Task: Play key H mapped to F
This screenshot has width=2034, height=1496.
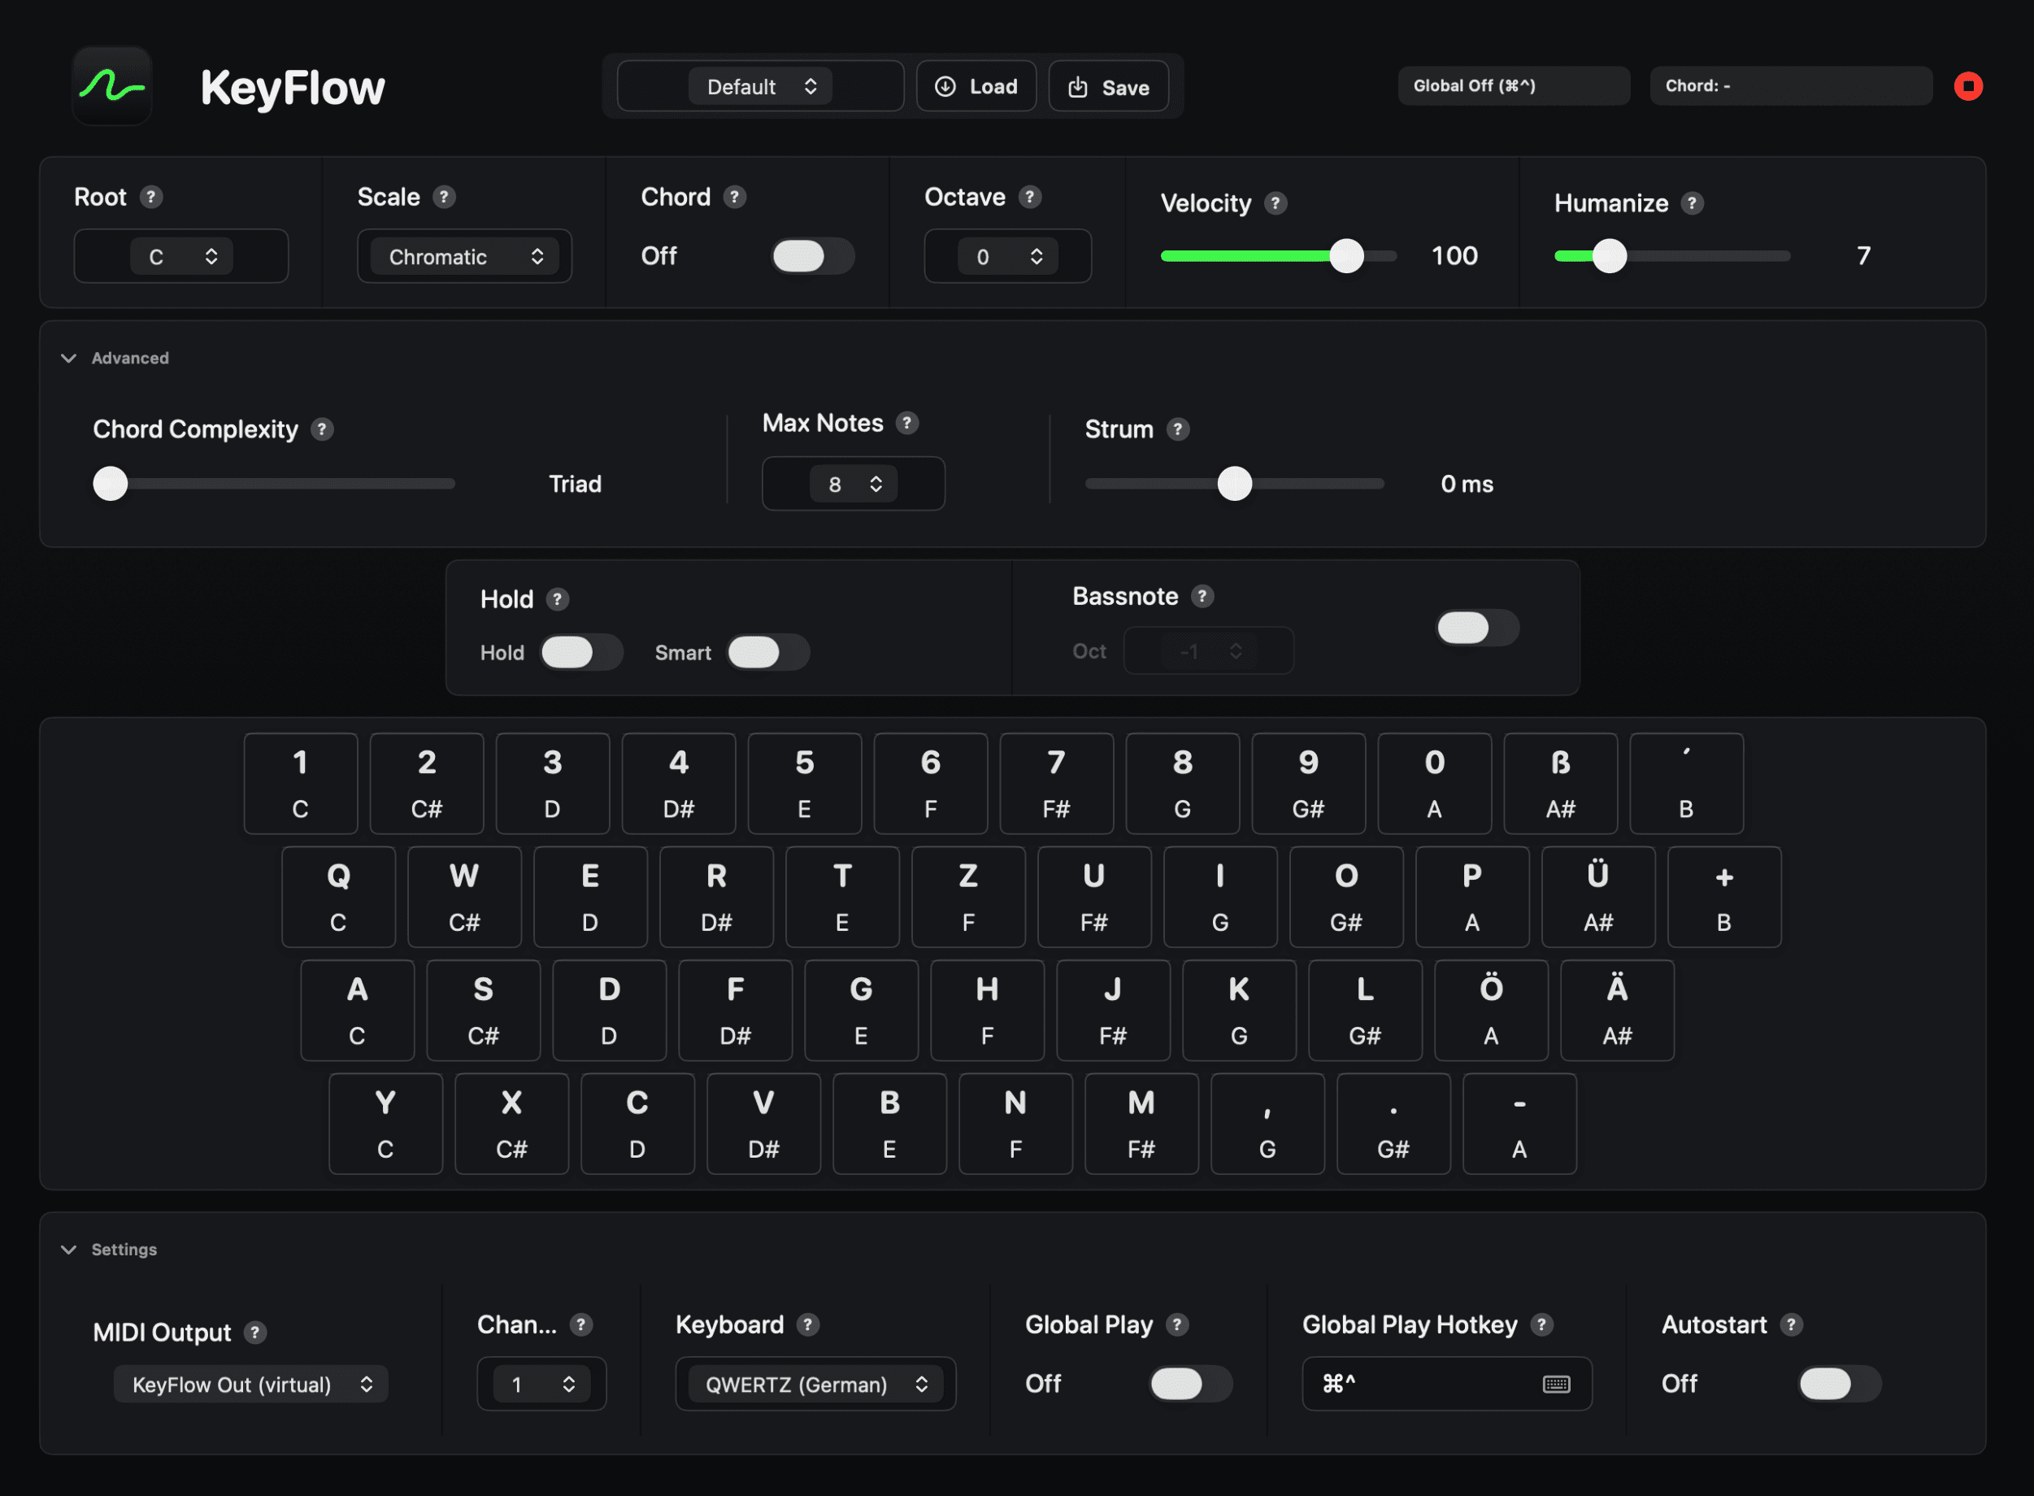Action: [987, 1011]
